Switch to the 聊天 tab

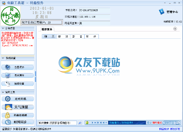click(x=49, y=37)
